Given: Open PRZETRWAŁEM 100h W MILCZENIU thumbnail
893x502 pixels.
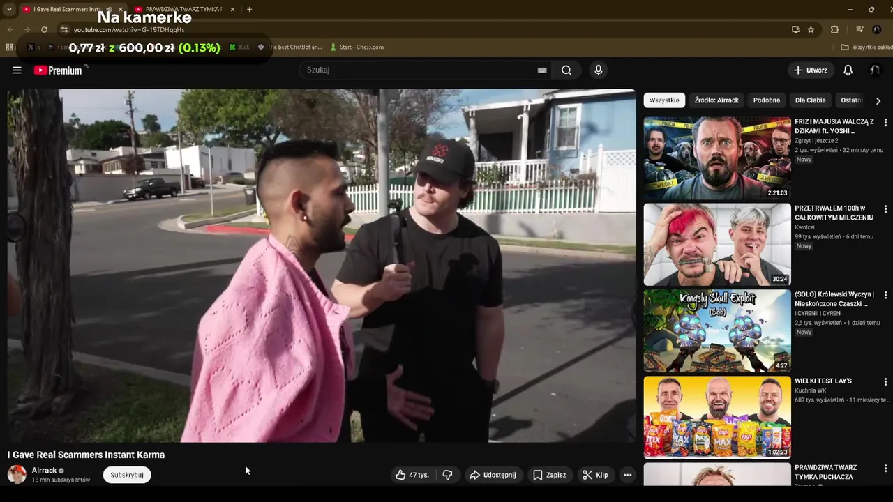Looking at the screenshot, I should [x=717, y=245].
